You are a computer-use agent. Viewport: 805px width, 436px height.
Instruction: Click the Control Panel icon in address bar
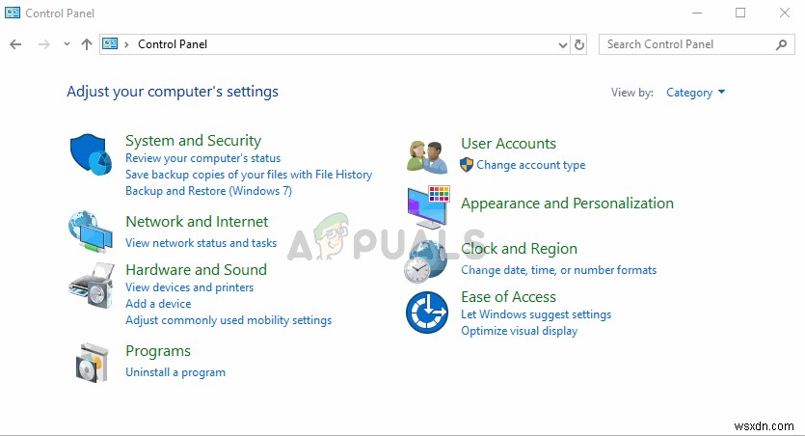pyautogui.click(x=110, y=43)
